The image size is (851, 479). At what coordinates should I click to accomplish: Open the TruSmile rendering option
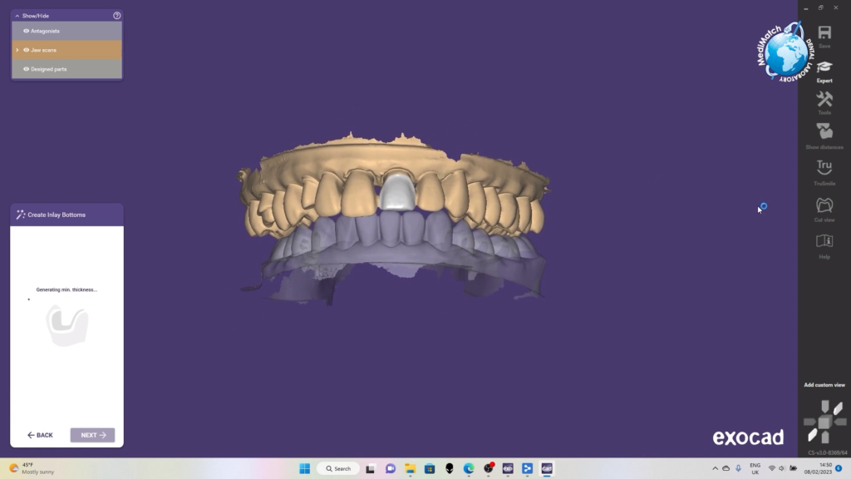824,169
